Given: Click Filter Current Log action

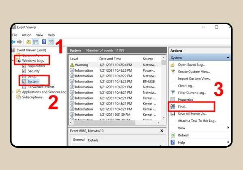Looking at the screenshot, I should click(x=192, y=93).
